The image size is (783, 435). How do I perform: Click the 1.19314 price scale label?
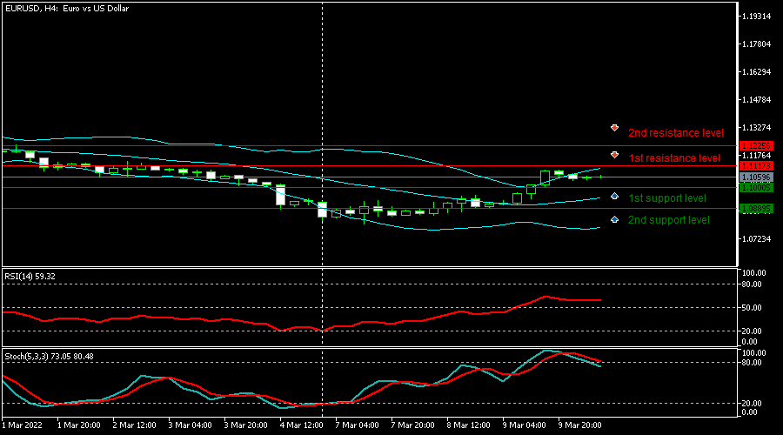pos(755,17)
